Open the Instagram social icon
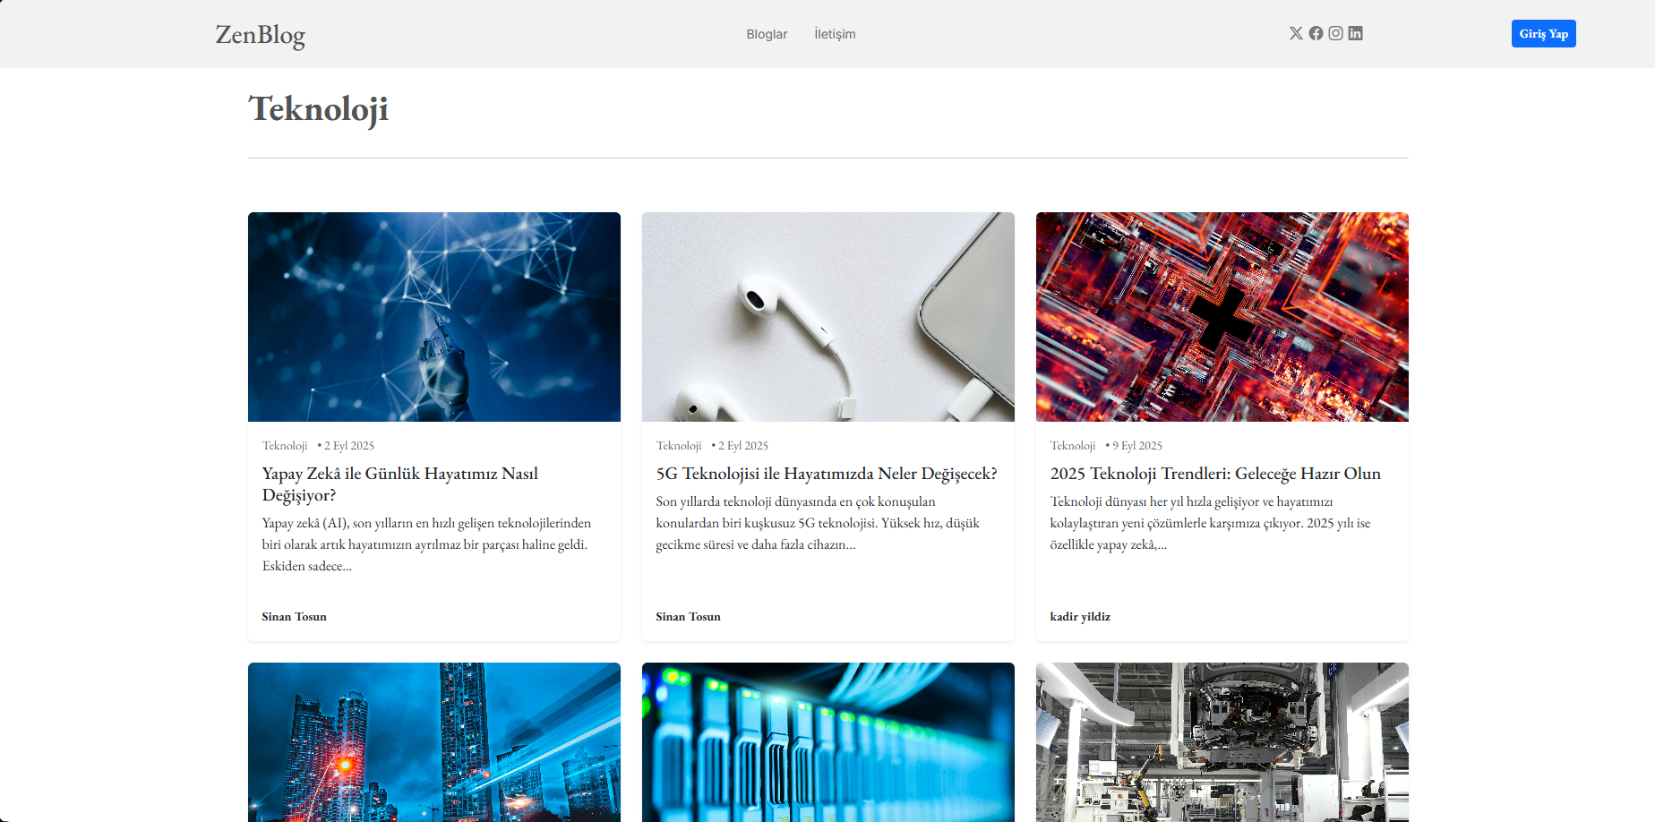This screenshot has width=1655, height=822. click(1335, 33)
